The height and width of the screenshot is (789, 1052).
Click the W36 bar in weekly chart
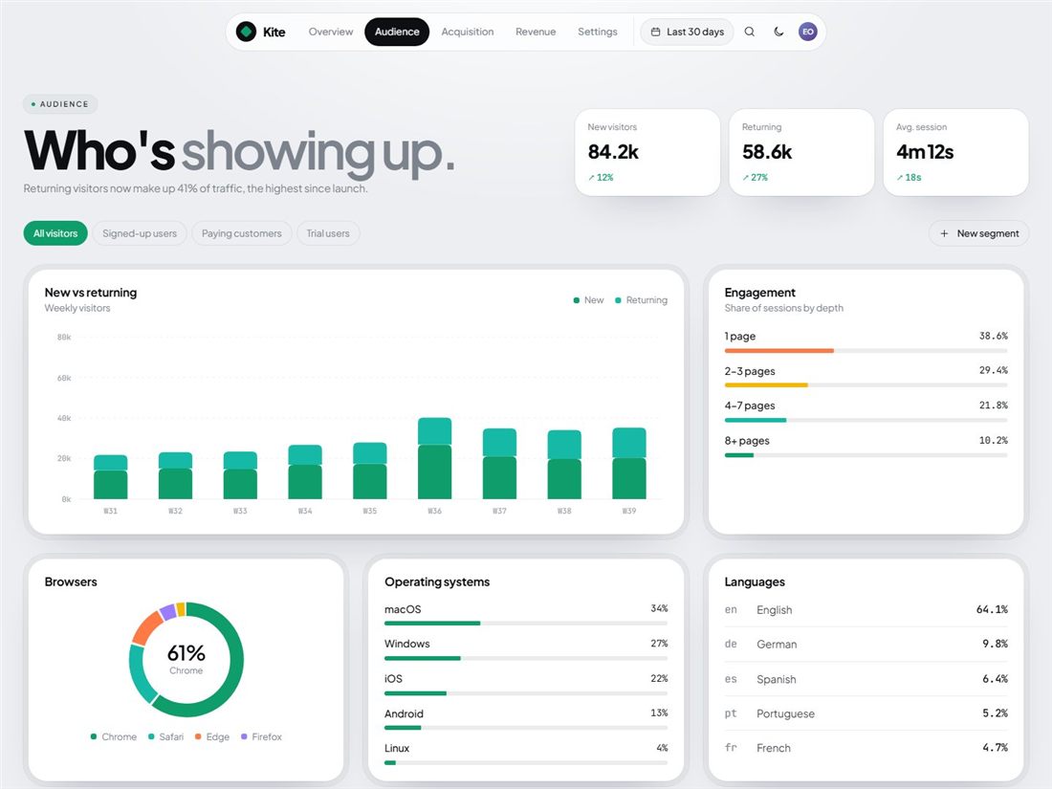pos(435,458)
